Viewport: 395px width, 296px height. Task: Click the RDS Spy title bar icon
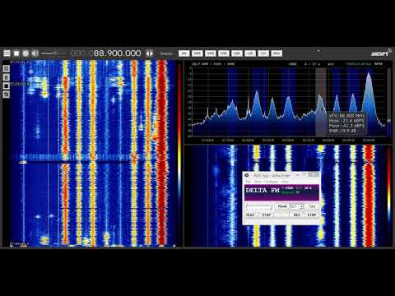(x=247, y=175)
